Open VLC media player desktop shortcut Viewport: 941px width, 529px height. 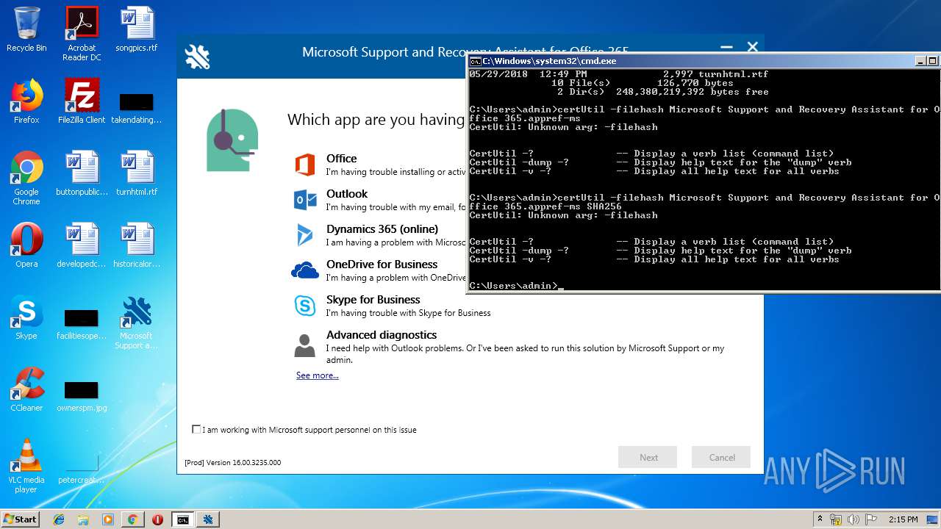point(26,466)
